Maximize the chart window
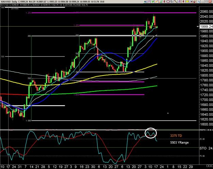The width and height of the screenshot is (213, 169). tap(206, 1)
